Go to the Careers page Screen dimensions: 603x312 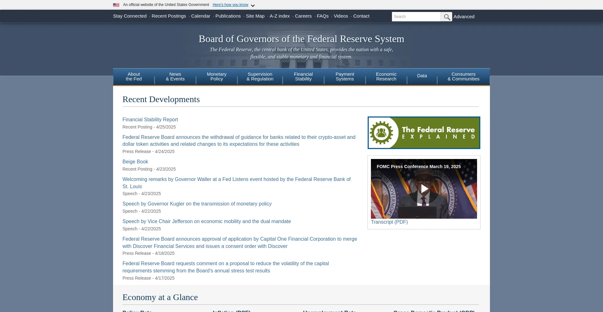pos(303,16)
